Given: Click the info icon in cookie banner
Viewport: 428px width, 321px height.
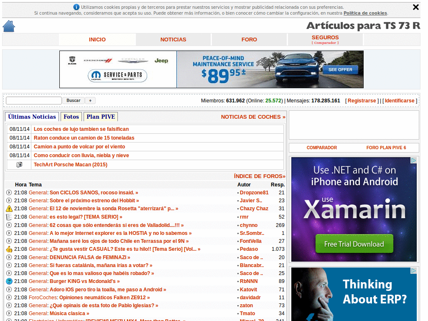Looking at the screenshot, I should pyautogui.click(x=76, y=7).
